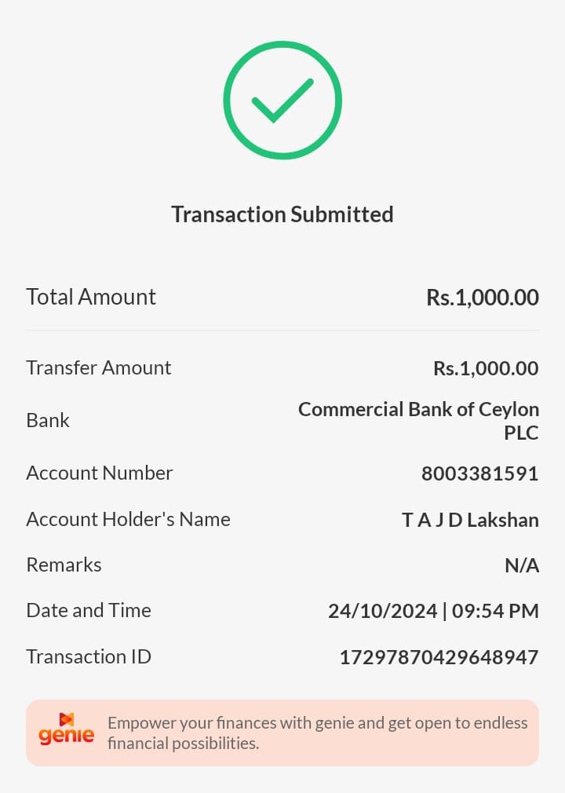Select the N/A remarks value
The image size is (565, 793).
click(521, 565)
